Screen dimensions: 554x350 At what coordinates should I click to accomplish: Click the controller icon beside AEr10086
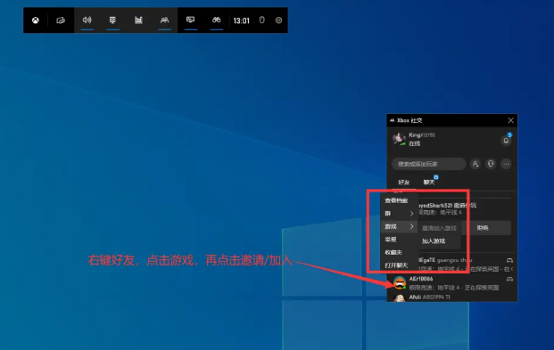pos(509,279)
